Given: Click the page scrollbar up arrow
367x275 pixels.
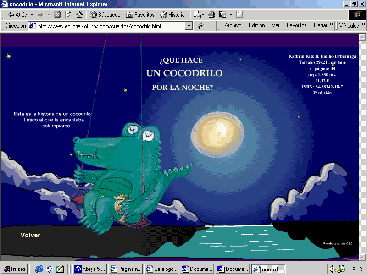Looking at the screenshot, I should 362,38.
